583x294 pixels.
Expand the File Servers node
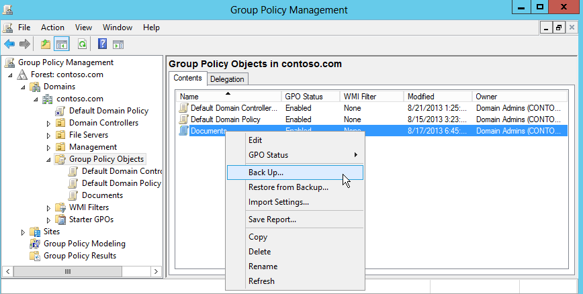click(48, 136)
